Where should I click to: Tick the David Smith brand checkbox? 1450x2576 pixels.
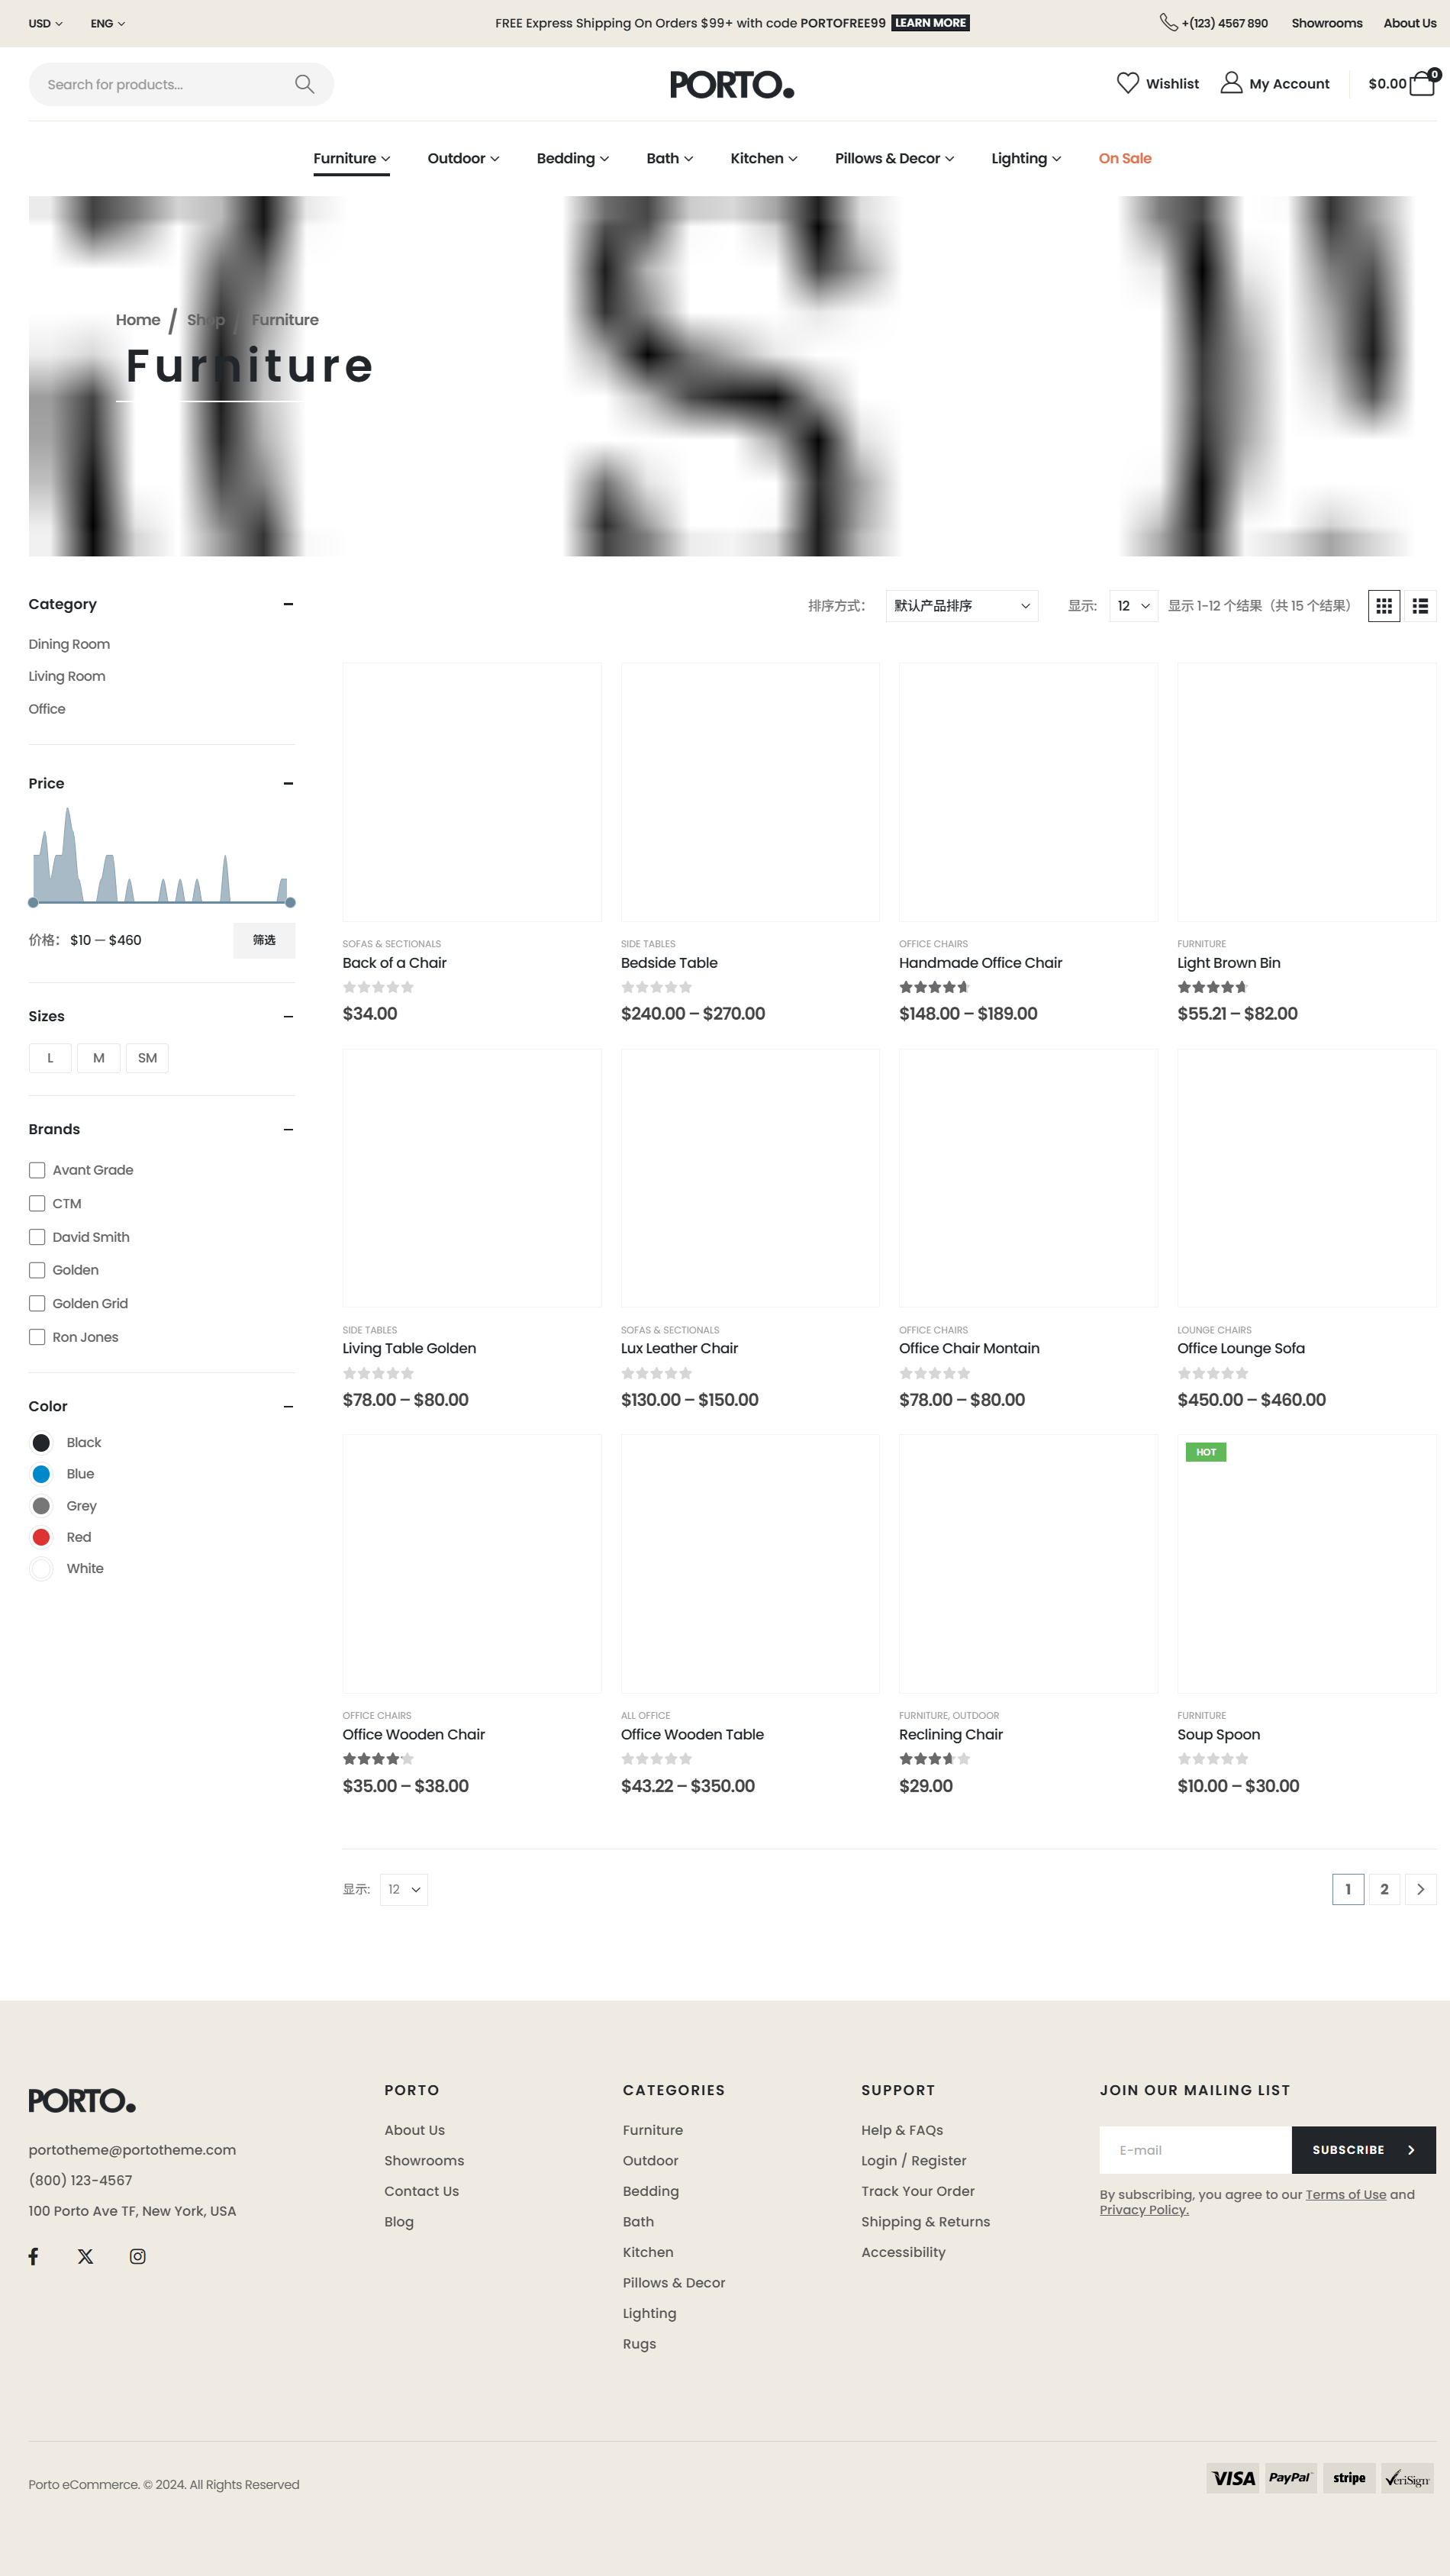[37, 1237]
